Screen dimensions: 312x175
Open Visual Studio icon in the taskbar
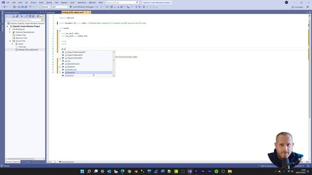(x=190, y=171)
